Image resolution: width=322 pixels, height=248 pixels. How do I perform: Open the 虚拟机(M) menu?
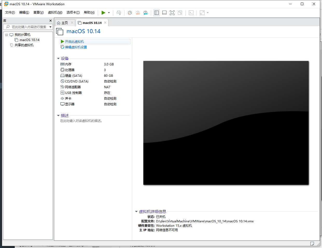pyautogui.click(x=55, y=12)
